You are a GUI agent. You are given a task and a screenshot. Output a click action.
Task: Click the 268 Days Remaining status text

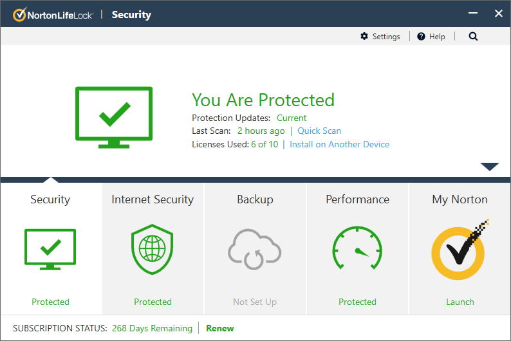(x=152, y=328)
